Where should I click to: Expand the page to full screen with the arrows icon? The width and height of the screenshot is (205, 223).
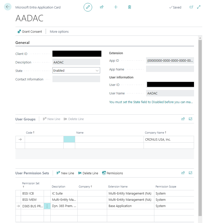click(199, 7)
